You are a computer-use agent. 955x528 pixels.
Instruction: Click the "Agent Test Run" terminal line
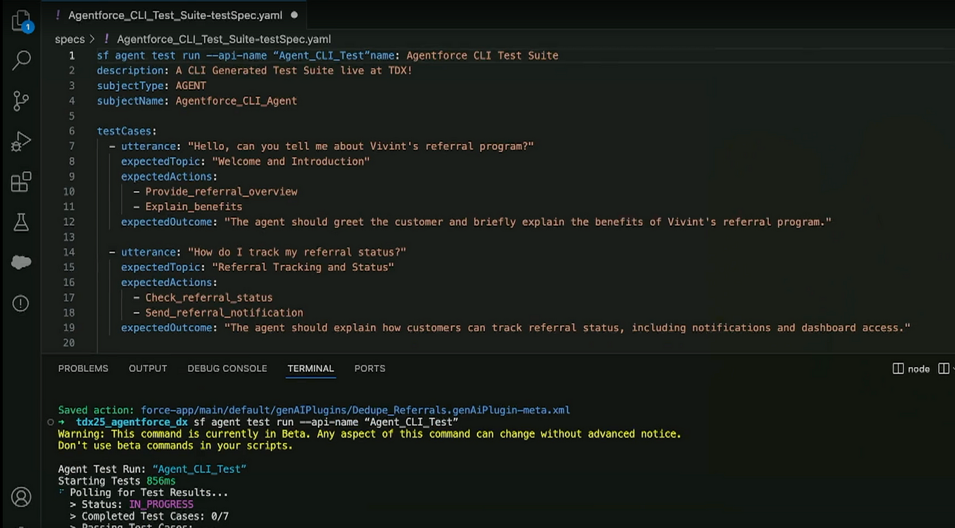152,469
